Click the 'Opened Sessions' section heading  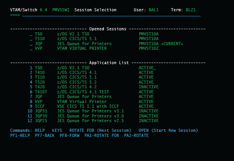(x=108, y=29)
